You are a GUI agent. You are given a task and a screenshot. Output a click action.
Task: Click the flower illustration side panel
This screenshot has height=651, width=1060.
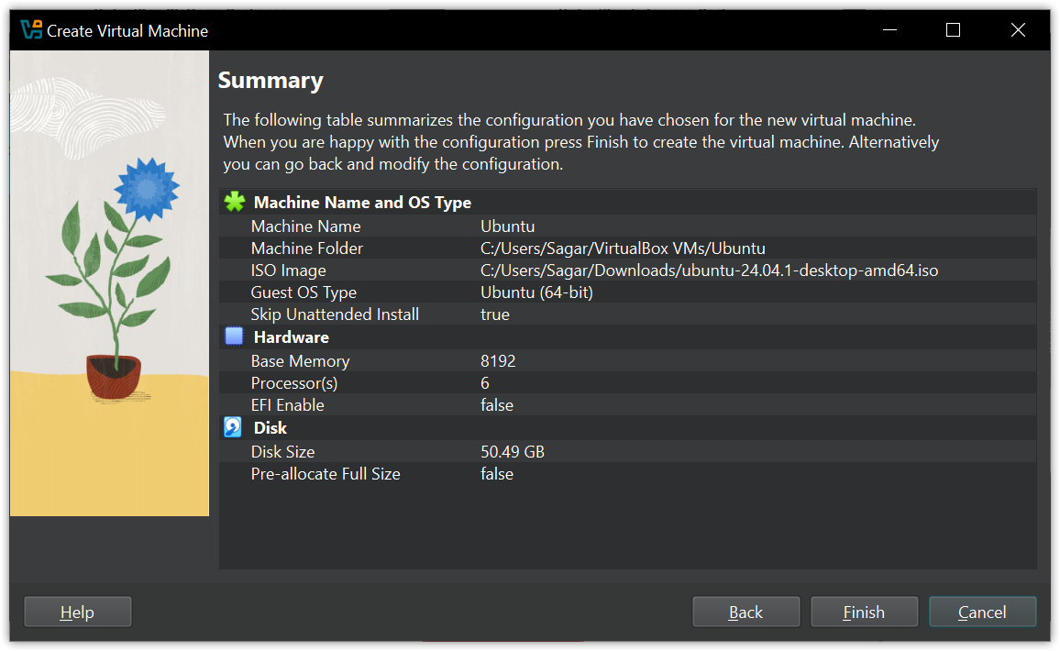pos(109,283)
